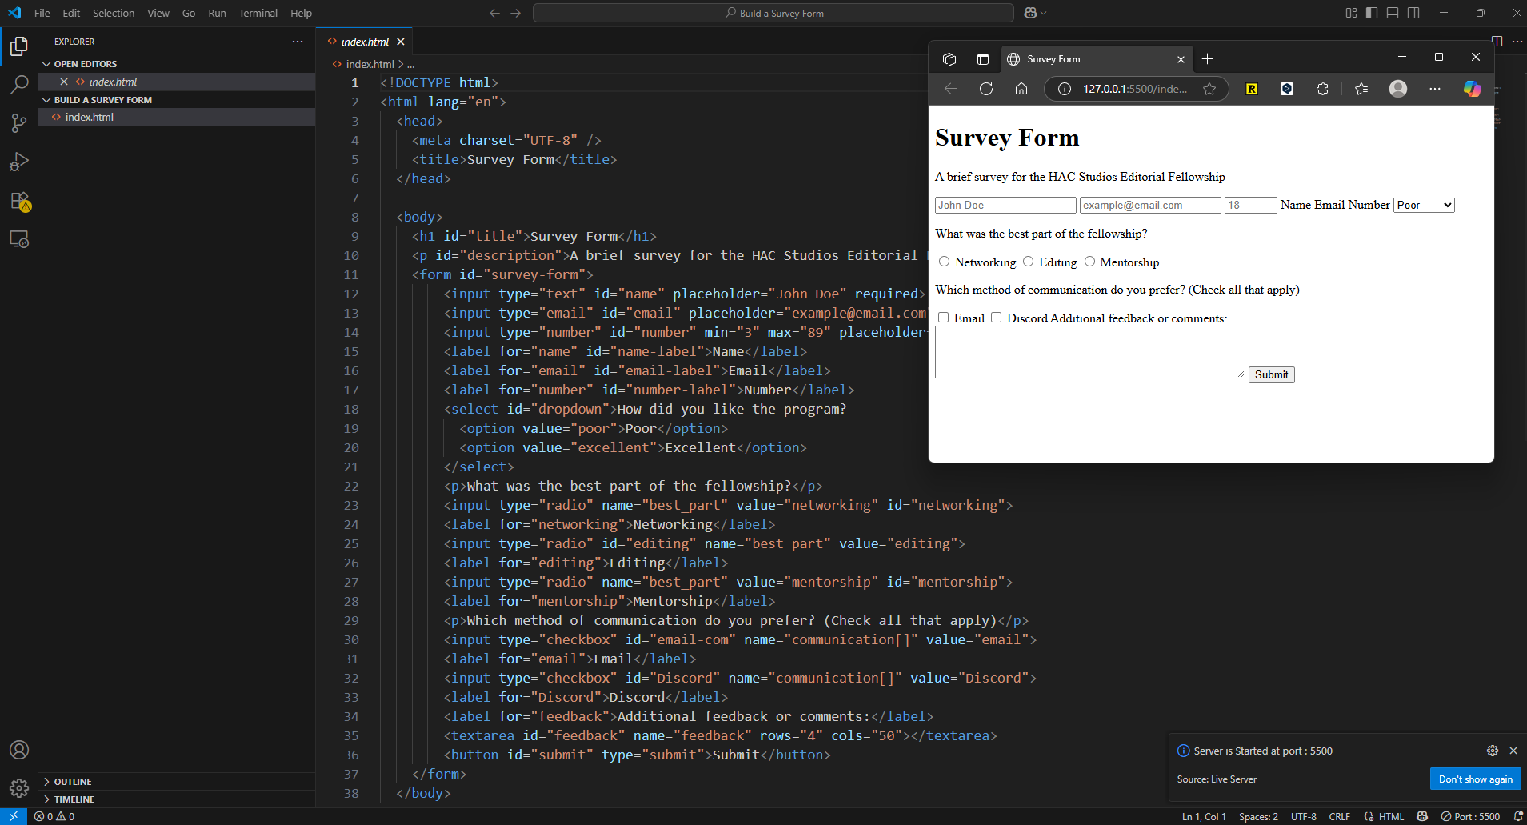Screen dimensions: 1527x825
Task: Open the Source Control view
Action: coord(19,122)
